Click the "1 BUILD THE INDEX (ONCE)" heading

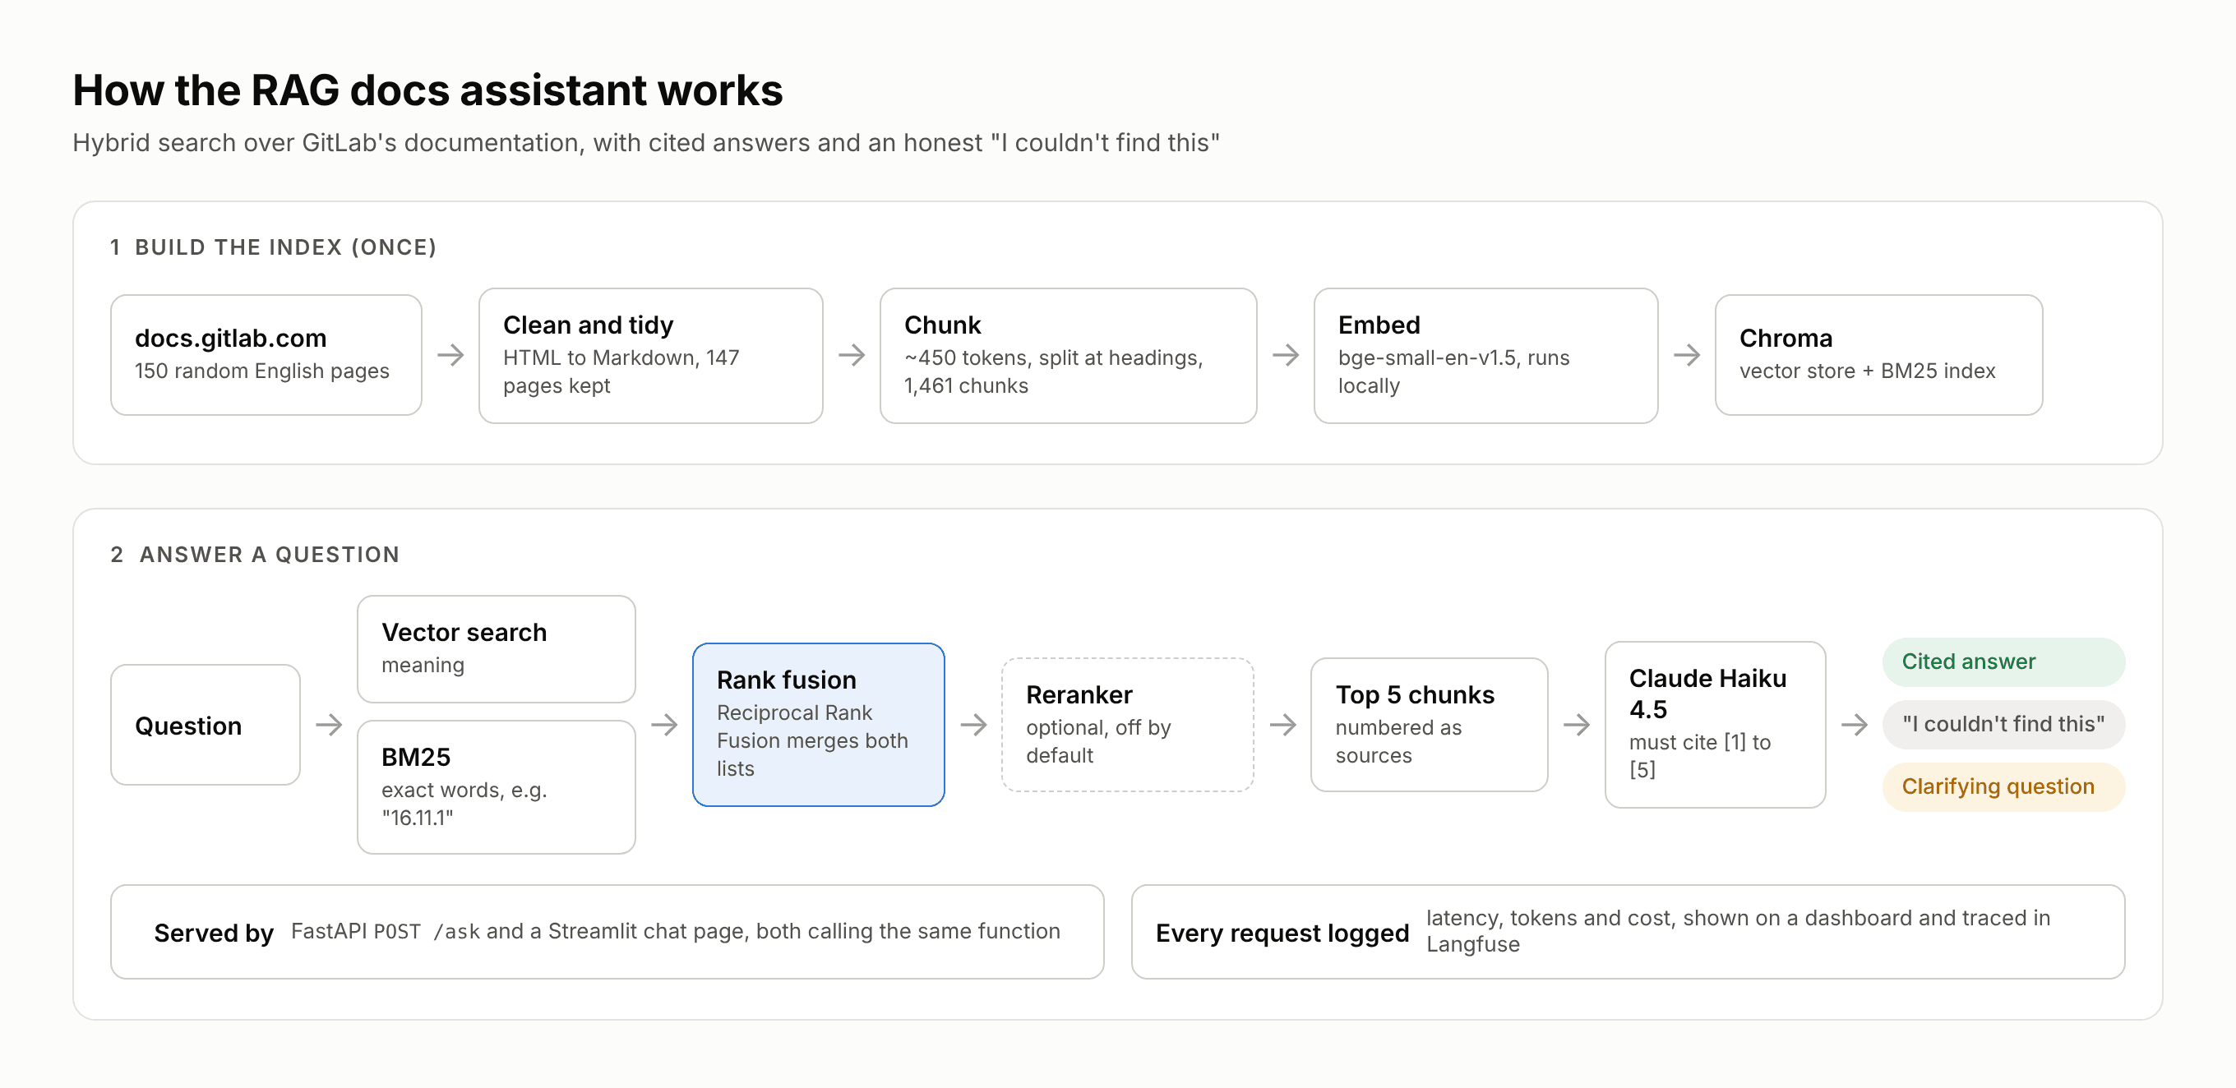(274, 247)
